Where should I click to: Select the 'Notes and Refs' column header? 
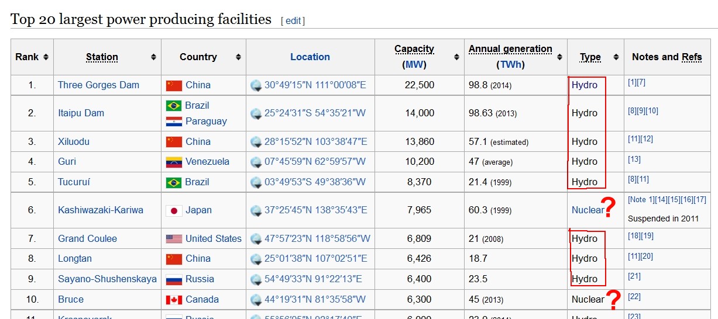667,57
